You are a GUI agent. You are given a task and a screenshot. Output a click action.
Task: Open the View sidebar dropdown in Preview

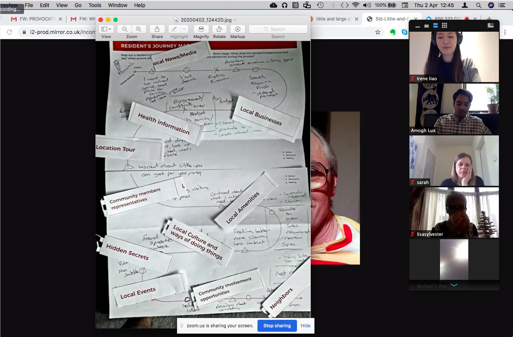106,29
